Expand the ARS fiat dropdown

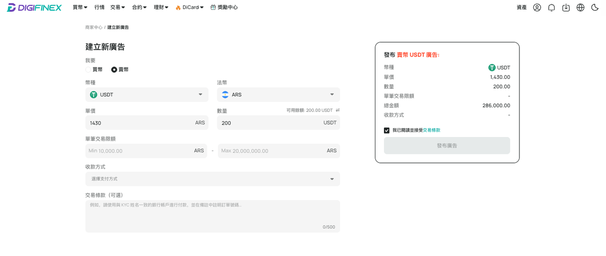pyautogui.click(x=278, y=94)
